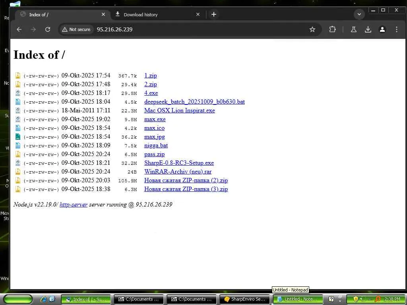
Task: Follow the http-server footer link
Action: [74, 205]
